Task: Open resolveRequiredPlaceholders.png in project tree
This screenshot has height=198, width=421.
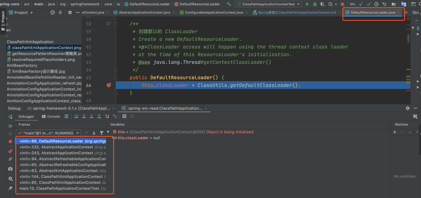Action: [x=43, y=60]
